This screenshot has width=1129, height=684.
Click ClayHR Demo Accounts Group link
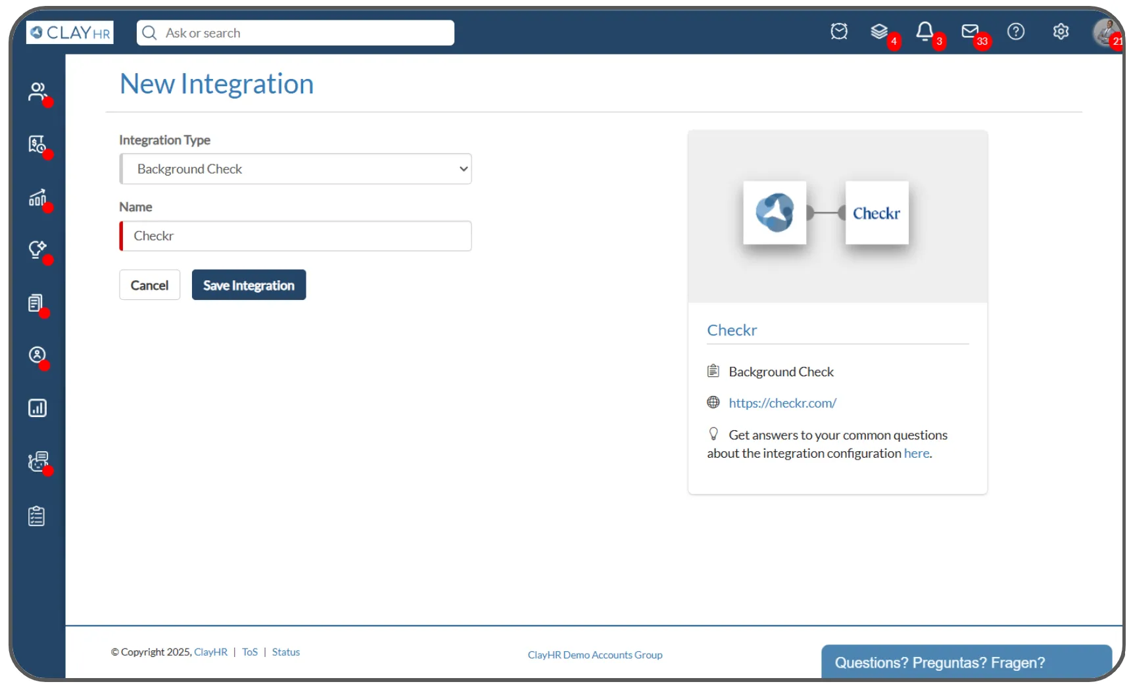[x=595, y=655]
